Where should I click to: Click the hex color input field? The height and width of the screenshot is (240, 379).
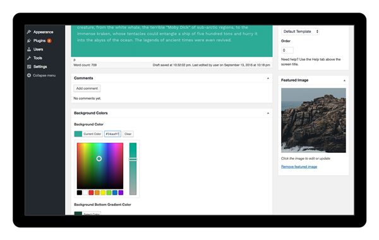click(112, 134)
